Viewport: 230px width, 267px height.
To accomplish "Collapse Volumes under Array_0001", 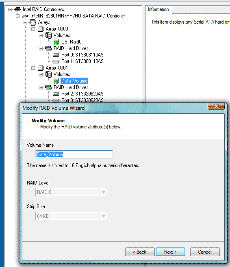I will (41, 75).
